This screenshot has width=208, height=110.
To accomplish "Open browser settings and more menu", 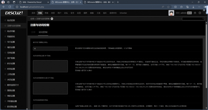I will 199,7.
